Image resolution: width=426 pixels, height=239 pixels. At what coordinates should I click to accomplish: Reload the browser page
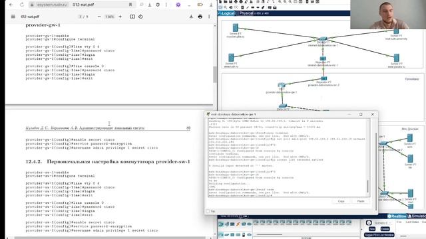pyautogui.click(x=22, y=5)
